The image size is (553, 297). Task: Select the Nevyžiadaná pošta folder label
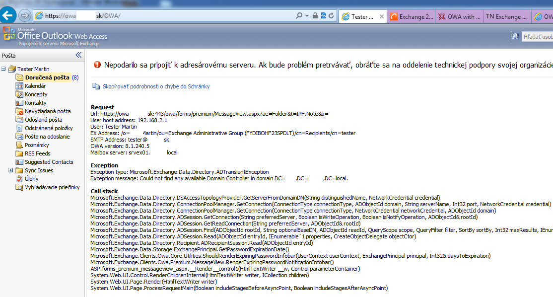click(48, 111)
